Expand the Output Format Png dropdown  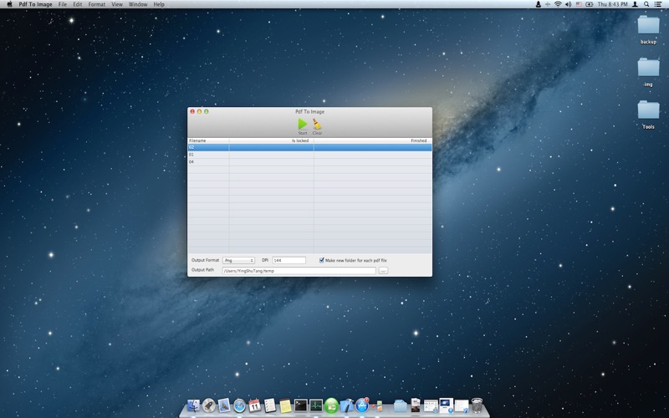tap(238, 260)
